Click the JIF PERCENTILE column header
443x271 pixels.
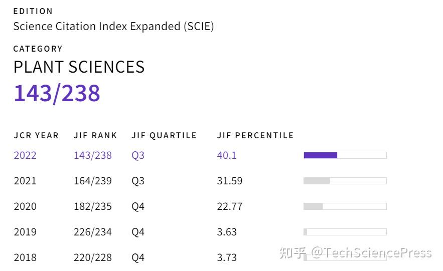[x=255, y=135]
